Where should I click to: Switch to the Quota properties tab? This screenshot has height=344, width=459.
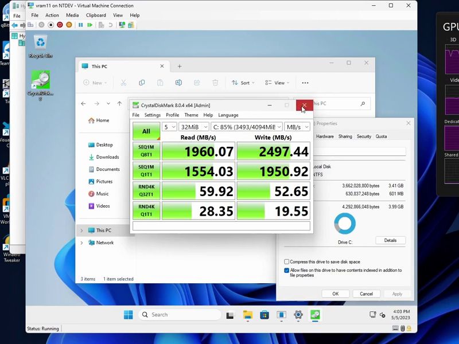click(381, 136)
